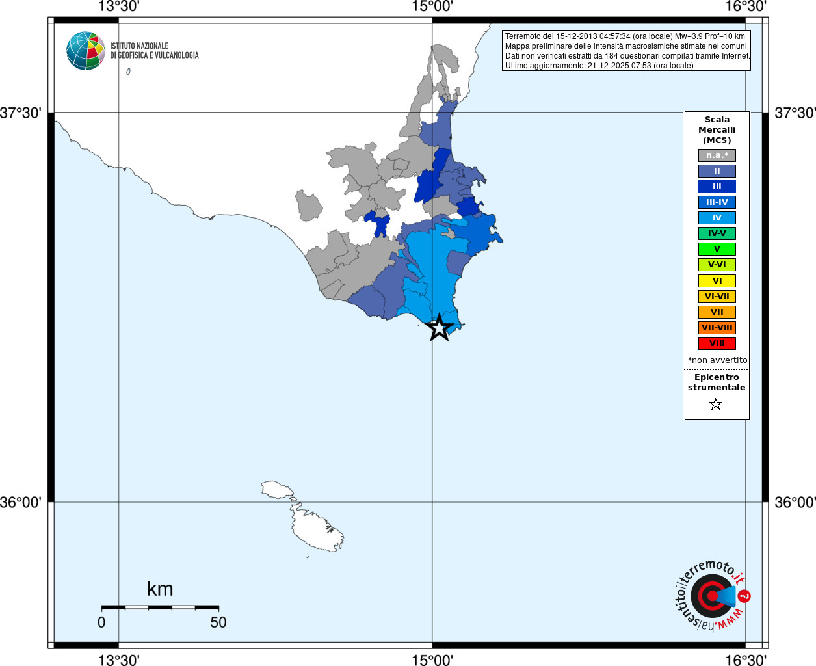Click the epicenter star on the map
The width and height of the screenshot is (816, 666).
[440, 327]
